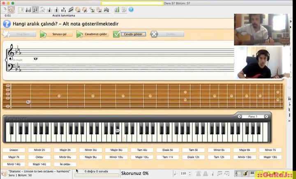Click the highlighted Eb key on the piano

[x=117, y=130]
